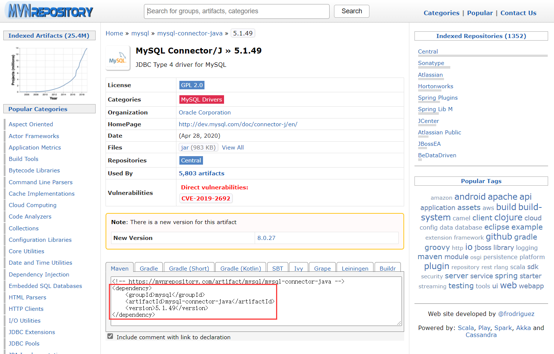
Task: Open Bytecode Libraries category
Action: click(x=34, y=171)
